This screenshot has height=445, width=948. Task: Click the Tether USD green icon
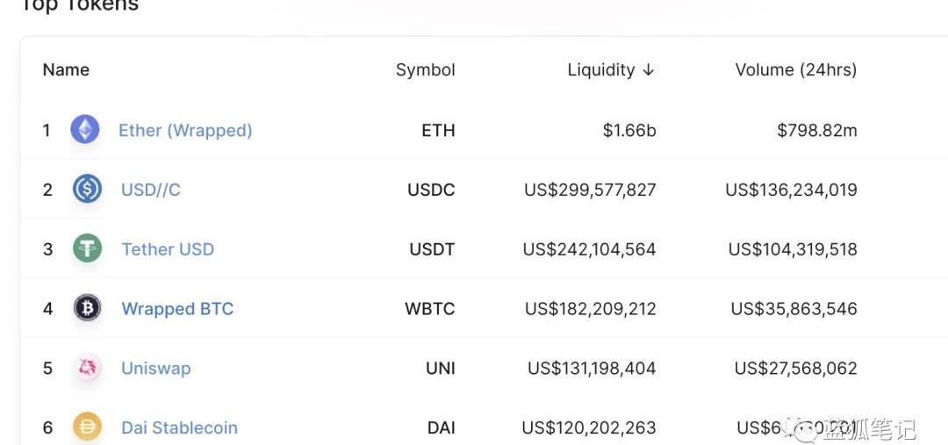click(x=87, y=248)
